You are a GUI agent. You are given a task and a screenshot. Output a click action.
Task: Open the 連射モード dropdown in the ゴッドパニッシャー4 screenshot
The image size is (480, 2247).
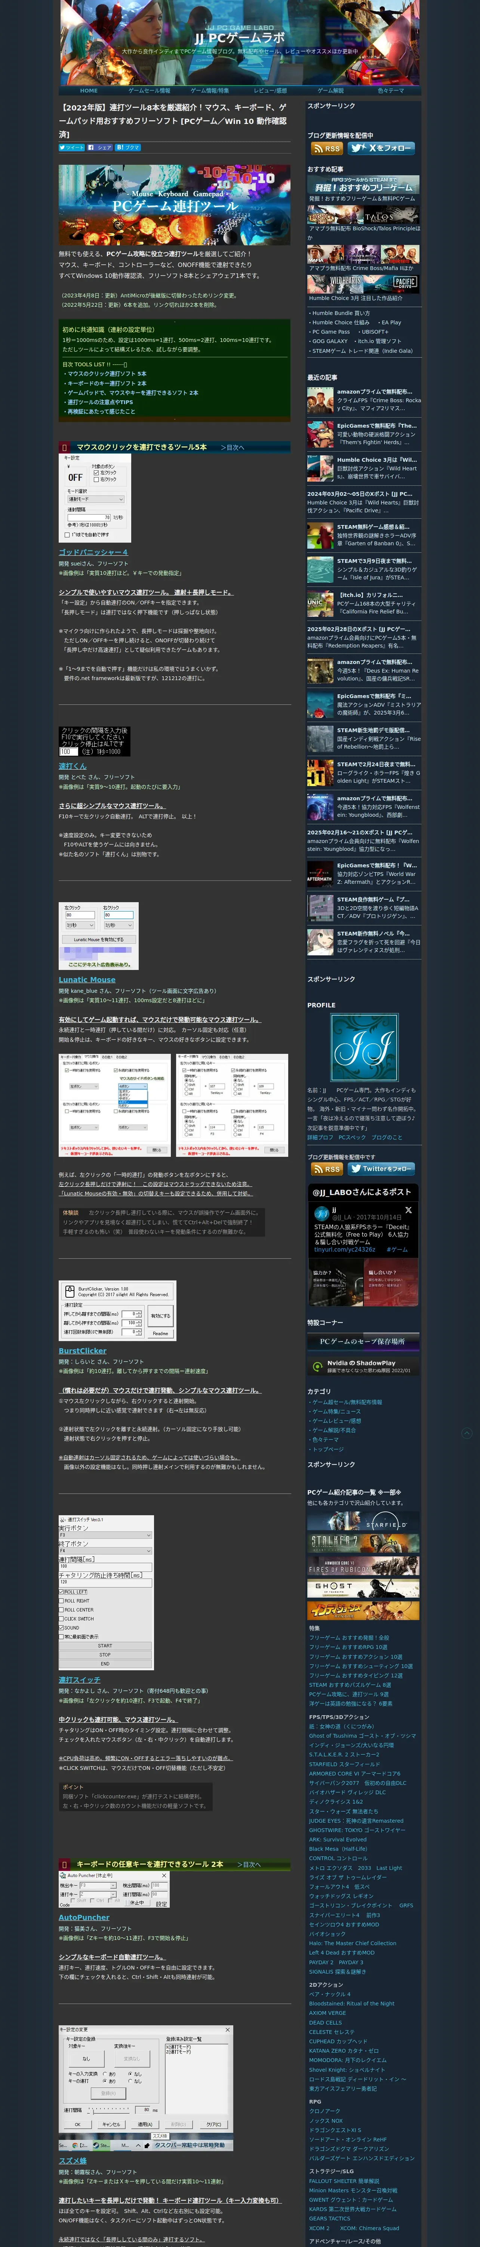[96, 499]
